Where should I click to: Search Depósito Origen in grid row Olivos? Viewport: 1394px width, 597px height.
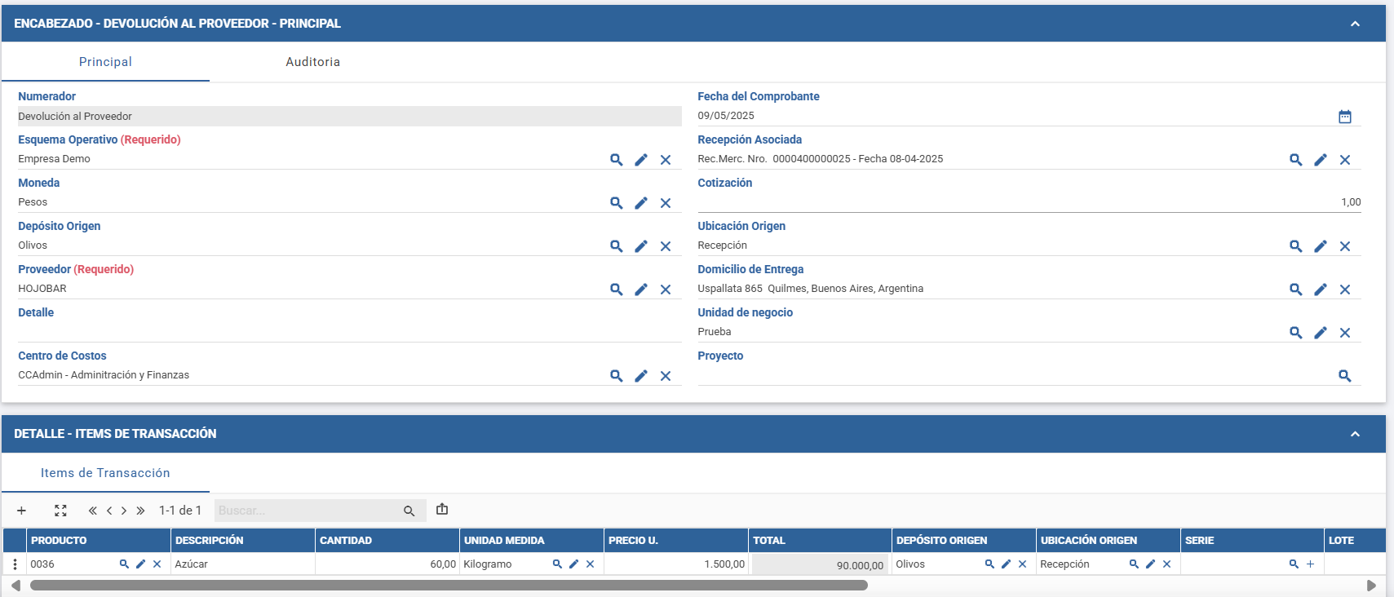click(989, 564)
